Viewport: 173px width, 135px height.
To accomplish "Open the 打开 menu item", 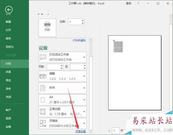I will 8,30.
